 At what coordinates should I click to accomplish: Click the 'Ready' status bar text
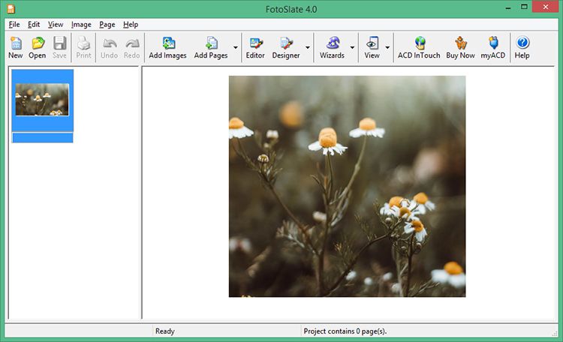165,331
